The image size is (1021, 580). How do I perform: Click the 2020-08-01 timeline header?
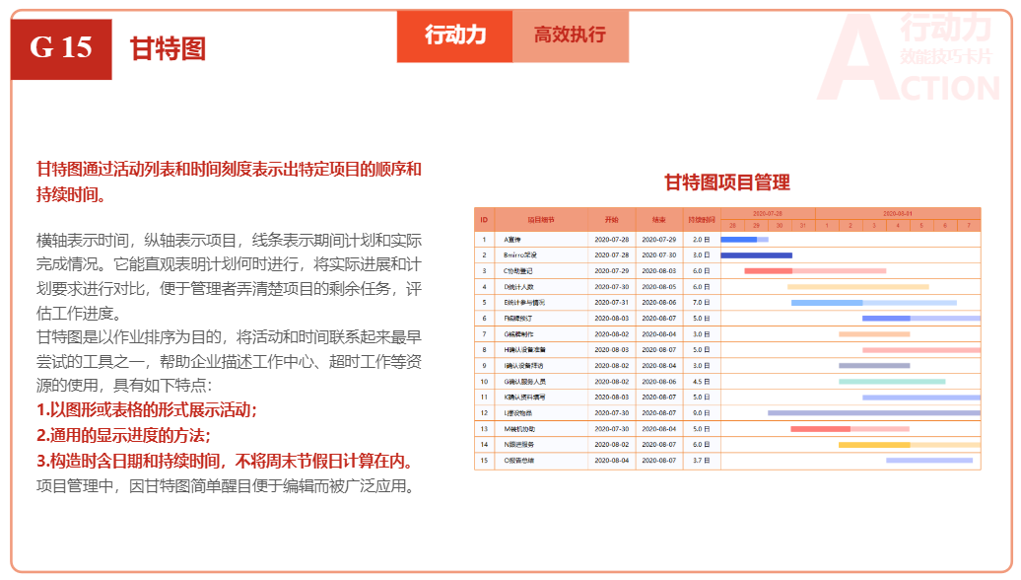click(897, 213)
